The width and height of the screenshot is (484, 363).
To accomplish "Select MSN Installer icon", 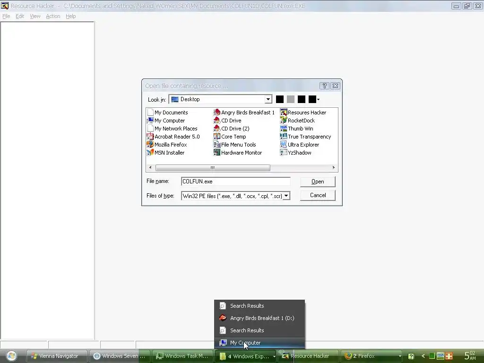I will pos(150,153).
